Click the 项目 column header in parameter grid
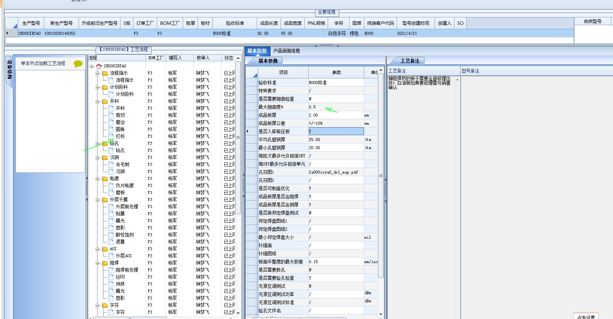This screenshot has width=613, height=319. [284, 73]
